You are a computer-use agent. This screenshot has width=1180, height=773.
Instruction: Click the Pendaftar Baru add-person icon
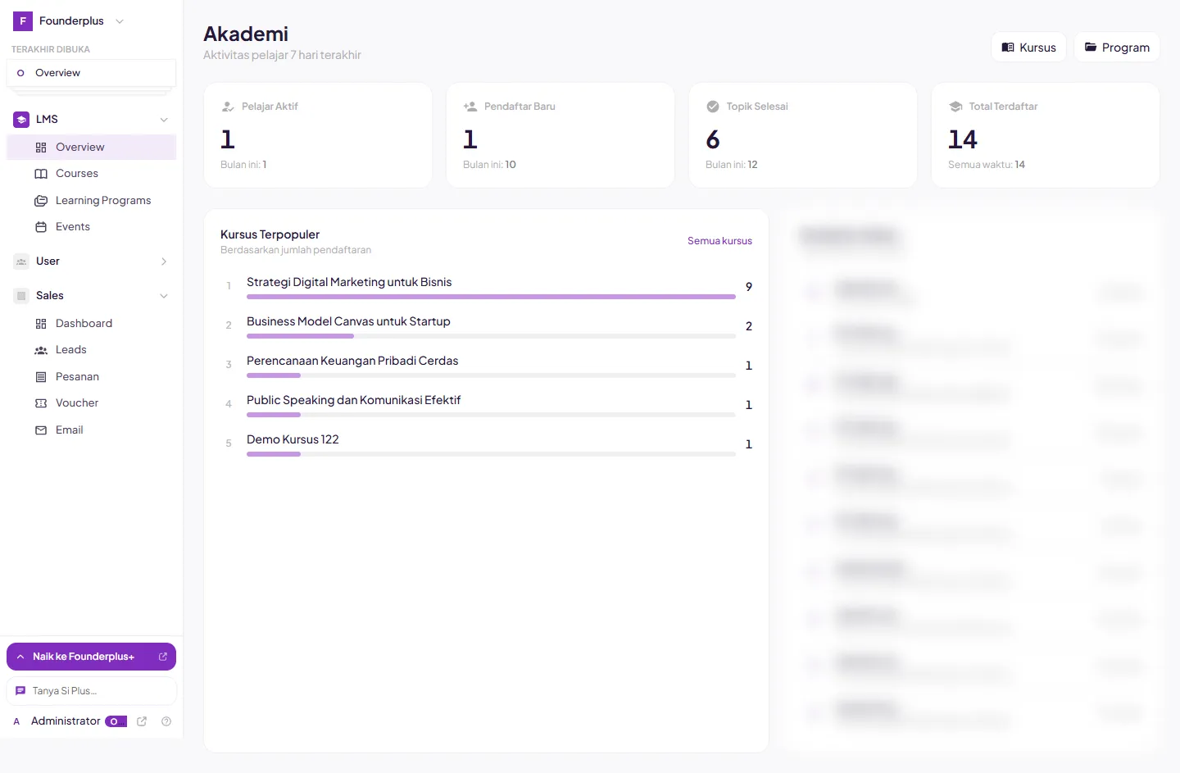[470, 107]
